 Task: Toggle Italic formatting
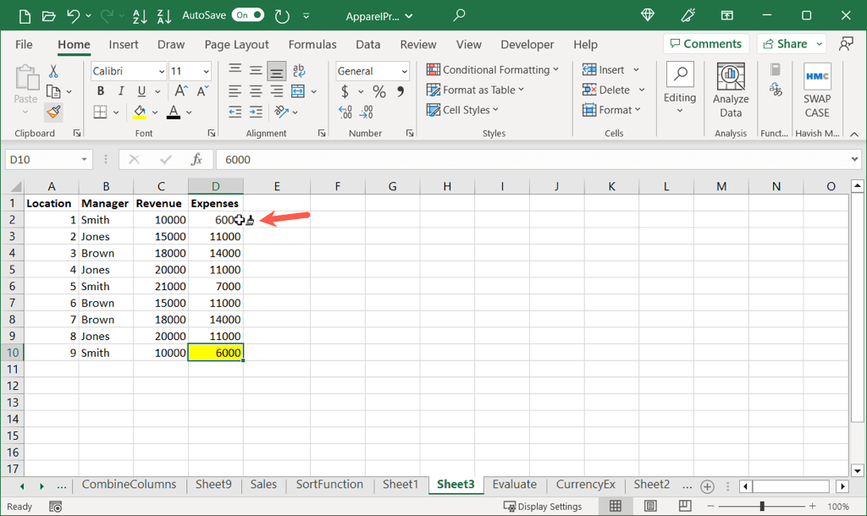tap(120, 91)
